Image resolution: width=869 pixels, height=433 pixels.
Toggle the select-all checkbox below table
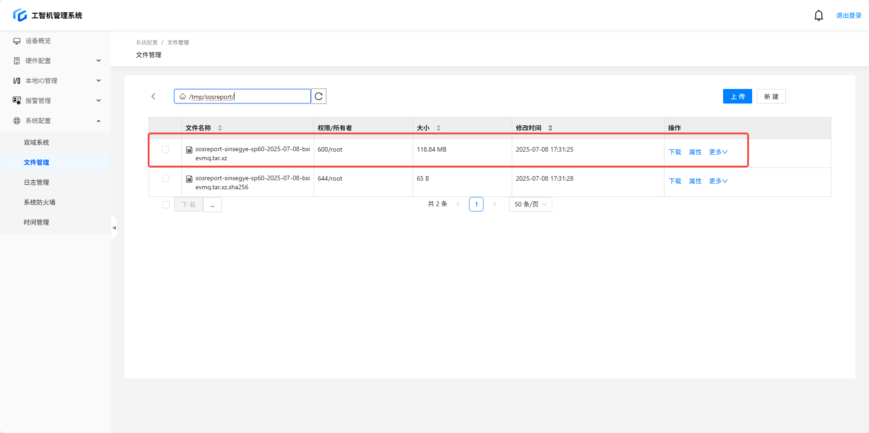click(x=166, y=205)
